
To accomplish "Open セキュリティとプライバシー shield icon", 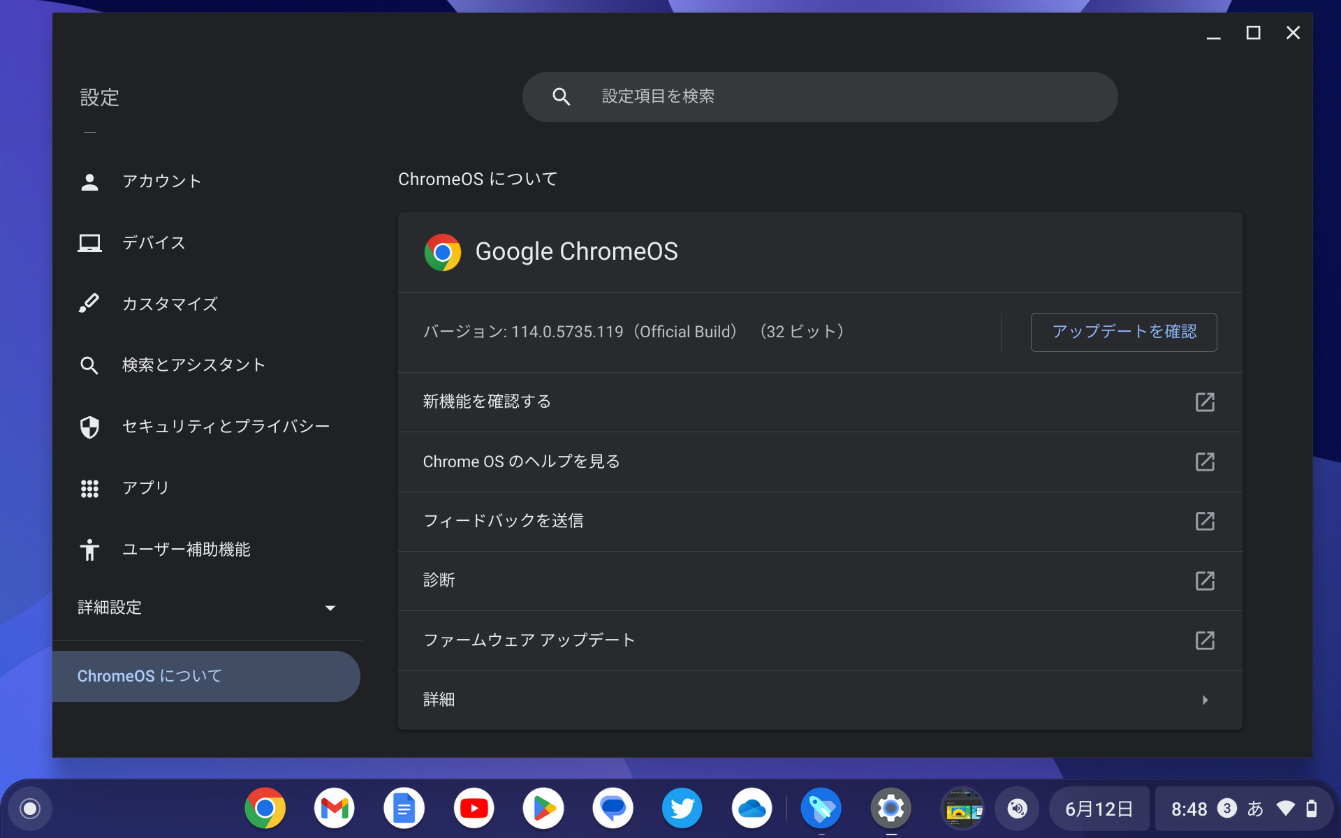I will click(x=89, y=427).
